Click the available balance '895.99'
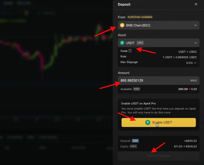204x165 pixels. [x=183, y=89]
